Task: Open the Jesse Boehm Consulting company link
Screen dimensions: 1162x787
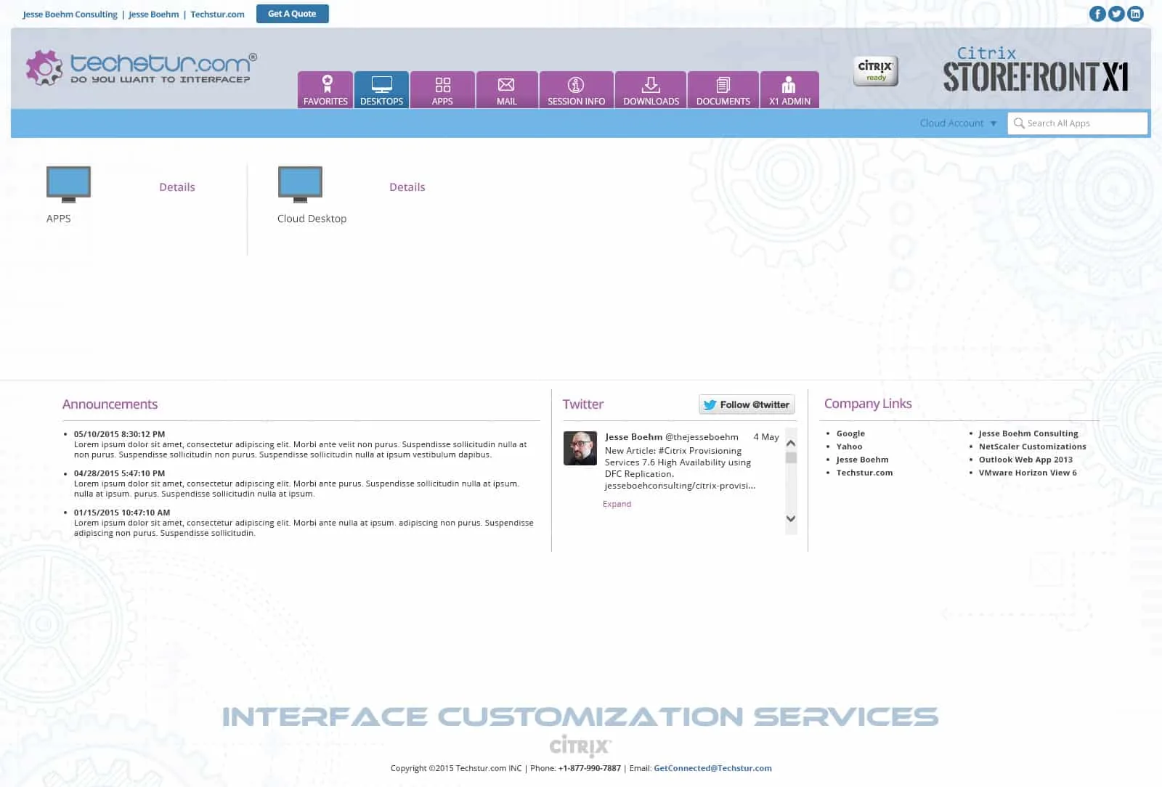Action: pyautogui.click(x=1028, y=433)
